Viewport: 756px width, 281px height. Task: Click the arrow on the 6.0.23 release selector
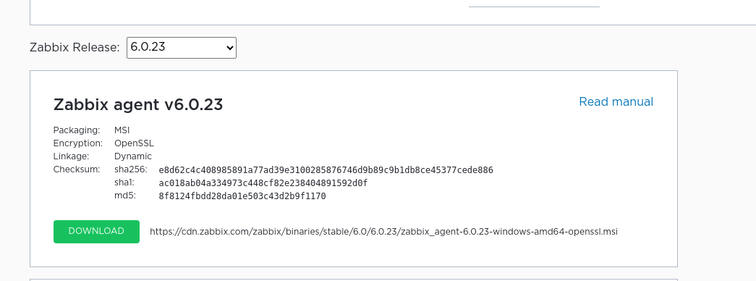pos(229,48)
